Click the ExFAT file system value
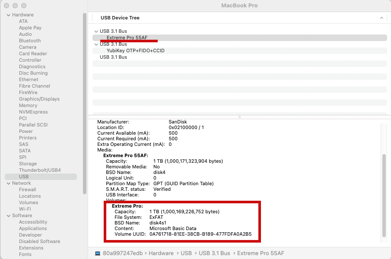This screenshot has height=259, width=391. (x=156, y=217)
